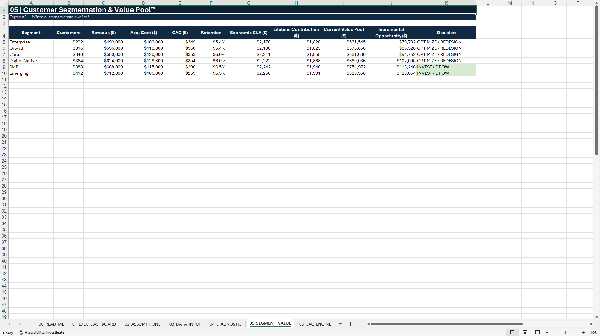This screenshot has width=600, height=336.
Task: Switch to Normal view icon
Action: (x=512, y=333)
